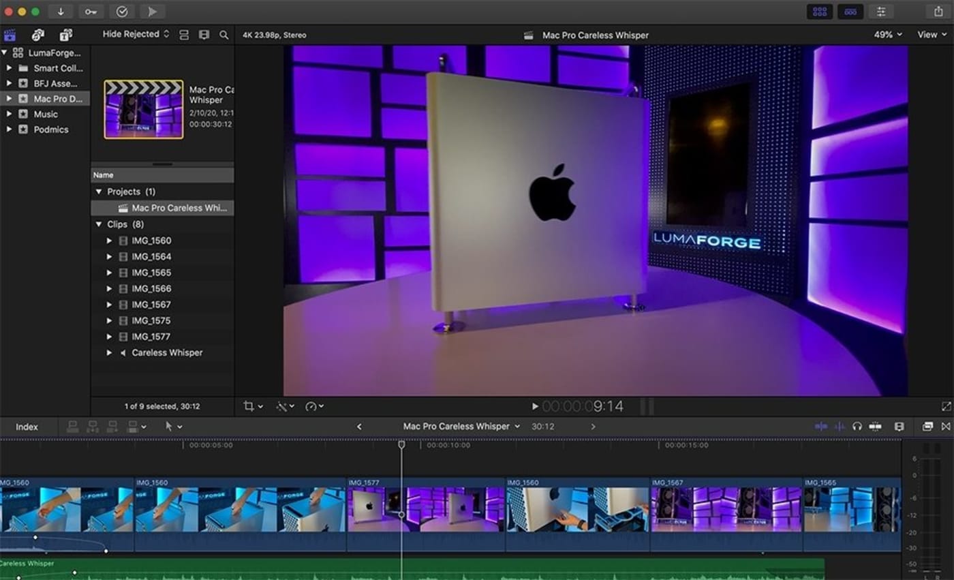The image size is (954, 580).
Task: Expand IMG_1566 clip disclosure triangle
Action: coord(109,288)
